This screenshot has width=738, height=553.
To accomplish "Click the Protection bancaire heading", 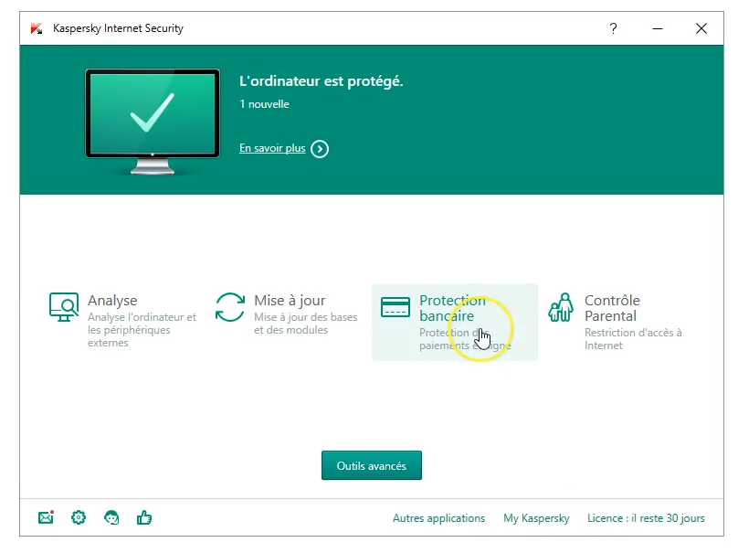I will 452,308.
